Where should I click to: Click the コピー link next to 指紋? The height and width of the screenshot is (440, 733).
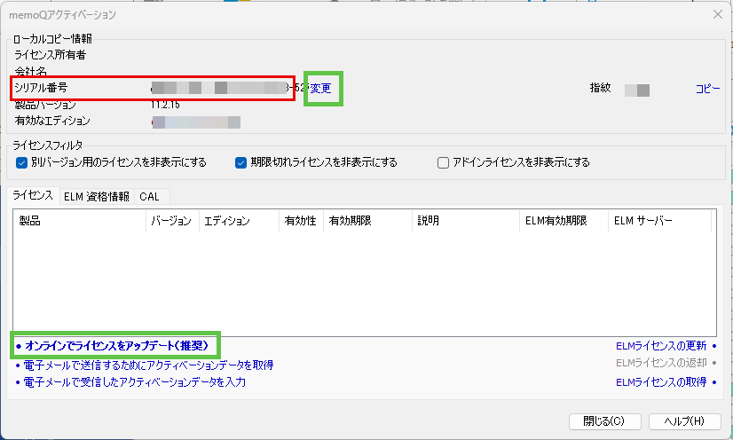pyautogui.click(x=707, y=89)
